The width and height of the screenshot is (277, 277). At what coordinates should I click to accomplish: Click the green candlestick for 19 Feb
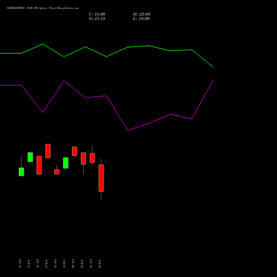pyautogui.click(x=66, y=163)
